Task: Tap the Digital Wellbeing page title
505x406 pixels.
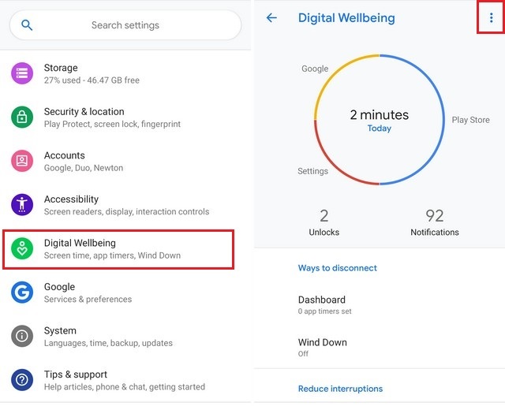Action: [346, 18]
